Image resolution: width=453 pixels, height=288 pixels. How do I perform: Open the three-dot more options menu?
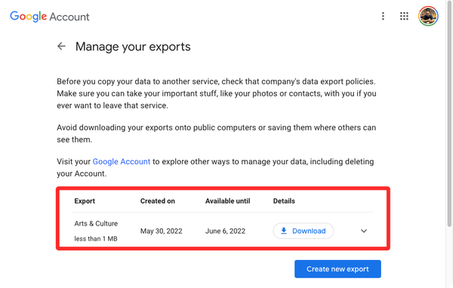(383, 16)
